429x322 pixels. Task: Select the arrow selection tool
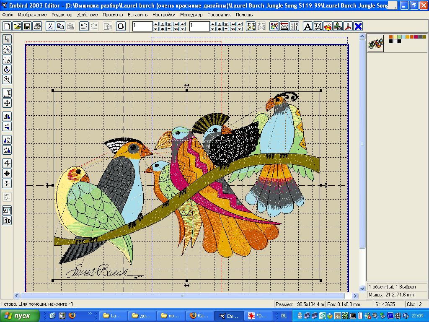(x=7, y=39)
